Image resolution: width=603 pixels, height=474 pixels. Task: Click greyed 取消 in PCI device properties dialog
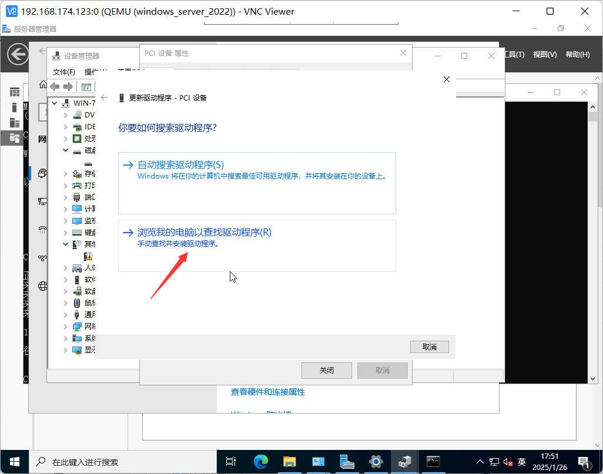click(x=382, y=370)
